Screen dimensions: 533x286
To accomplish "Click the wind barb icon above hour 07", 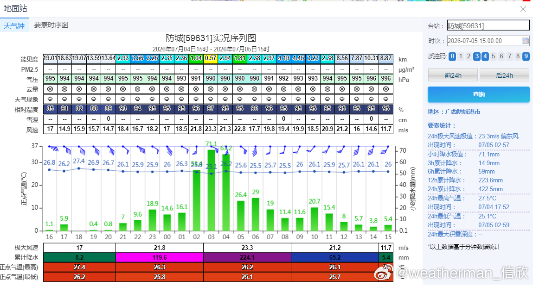I will click(269, 150).
